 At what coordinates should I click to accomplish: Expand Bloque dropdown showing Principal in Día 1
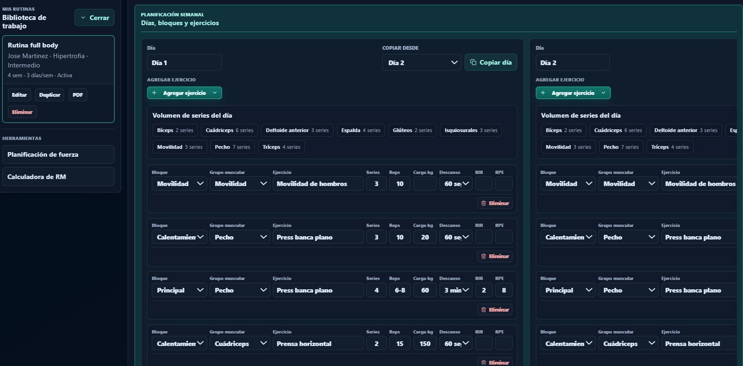coord(179,290)
